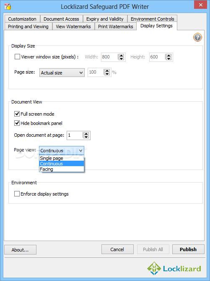Click the Open document at page spinner

(86, 135)
